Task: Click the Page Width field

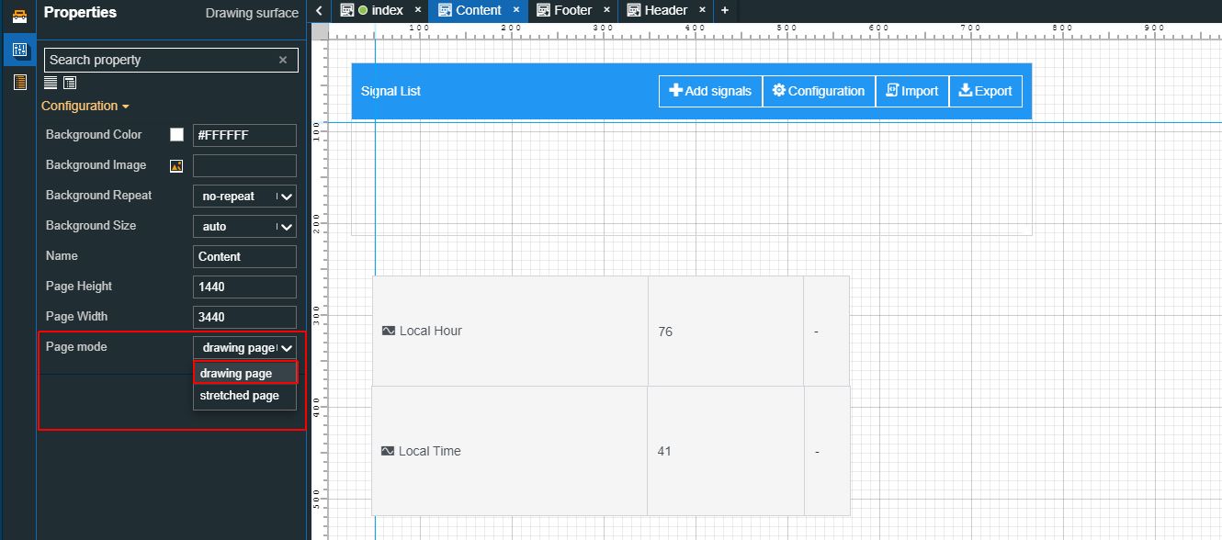Action: [x=244, y=317]
